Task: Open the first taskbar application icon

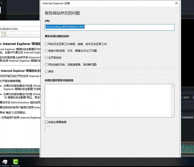Action: [5, 162]
